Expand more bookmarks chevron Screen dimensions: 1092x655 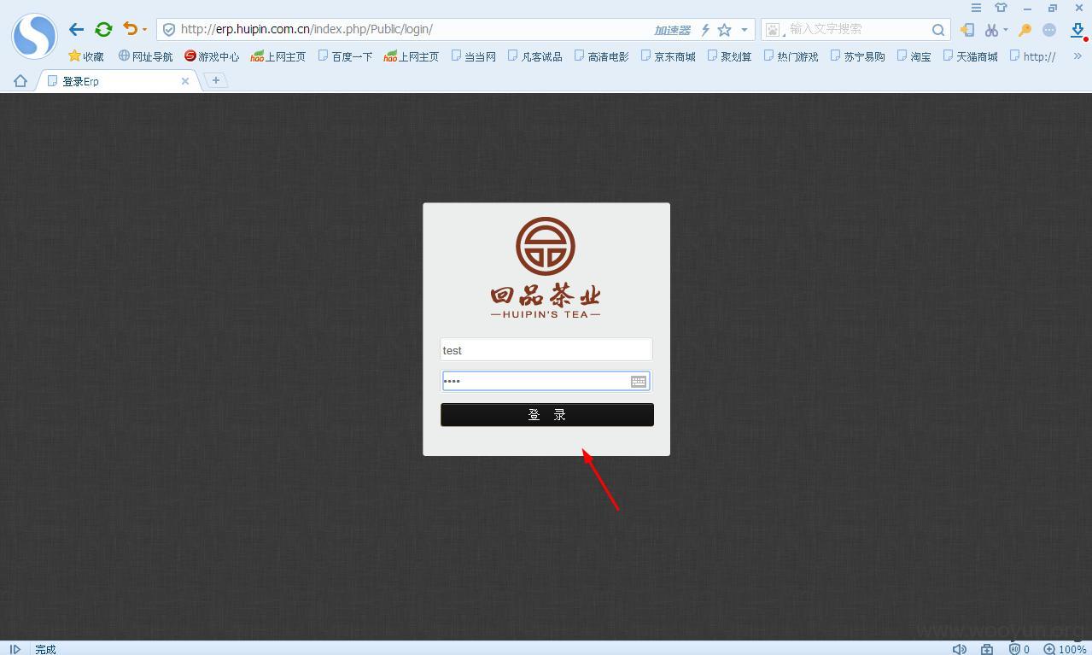click(x=1077, y=56)
